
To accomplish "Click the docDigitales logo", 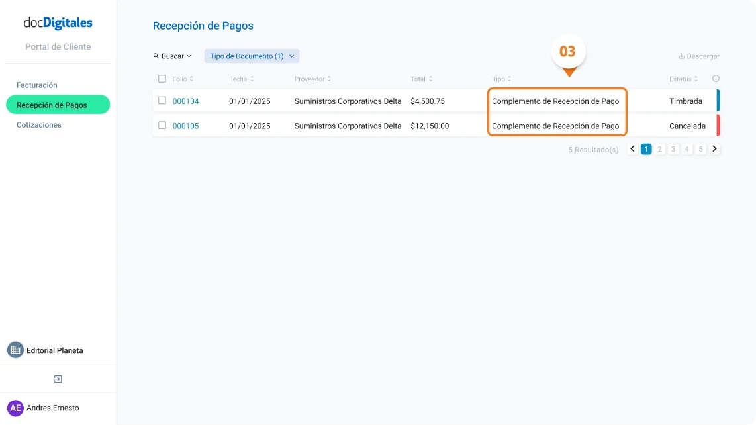I will point(58,23).
